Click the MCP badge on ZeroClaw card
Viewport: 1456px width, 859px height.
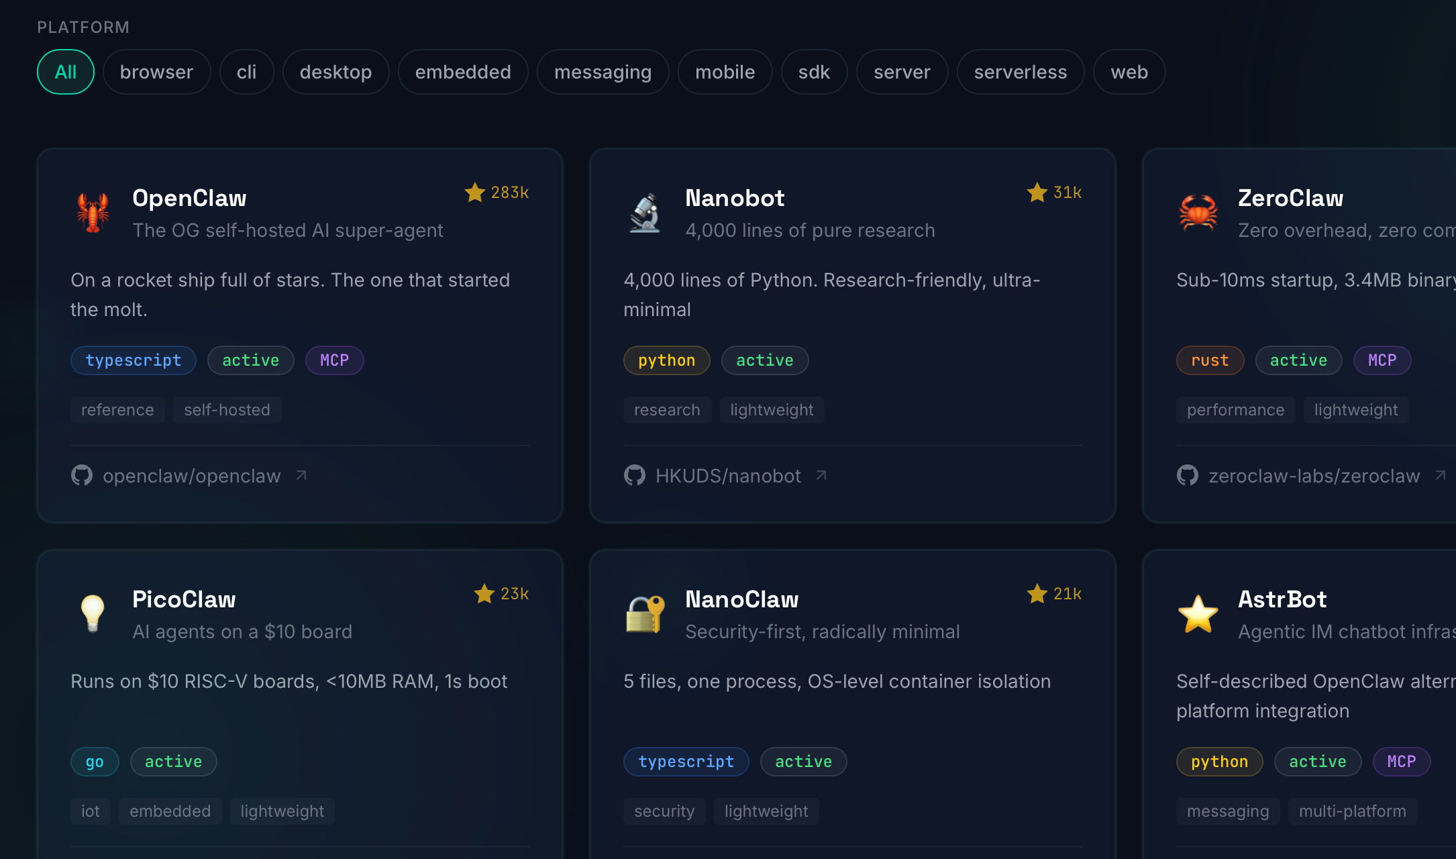click(x=1382, y=360)
